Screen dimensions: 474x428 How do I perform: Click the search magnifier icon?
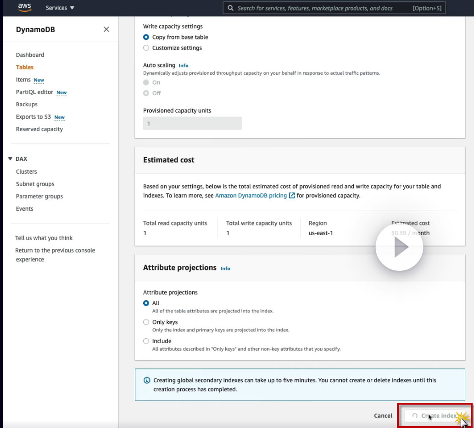[x=231, y=8]
